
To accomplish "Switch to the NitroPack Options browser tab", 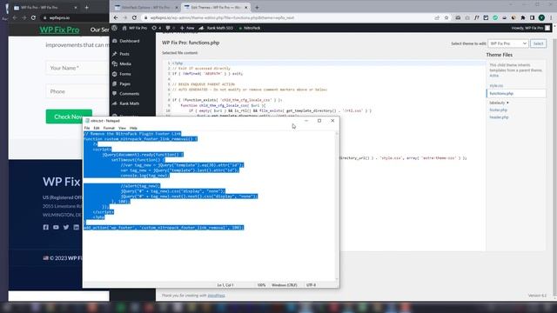I will pyautogui.click(x=145, y=8).
